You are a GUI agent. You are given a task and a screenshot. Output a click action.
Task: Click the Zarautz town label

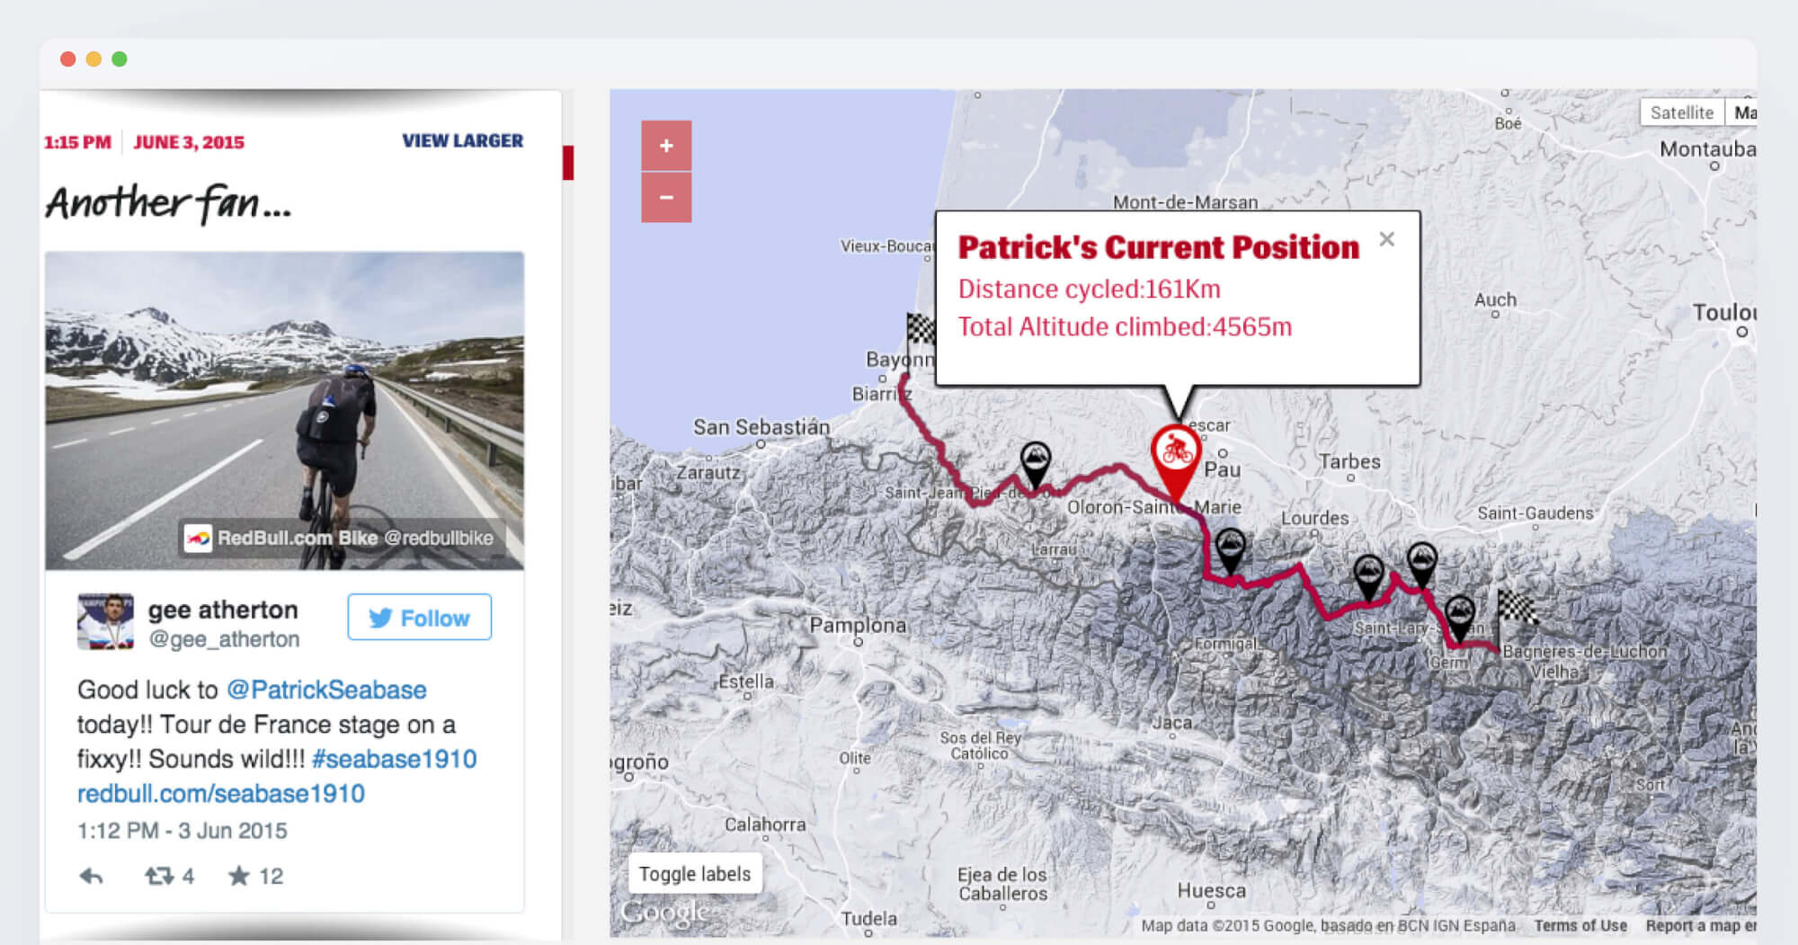708,472
